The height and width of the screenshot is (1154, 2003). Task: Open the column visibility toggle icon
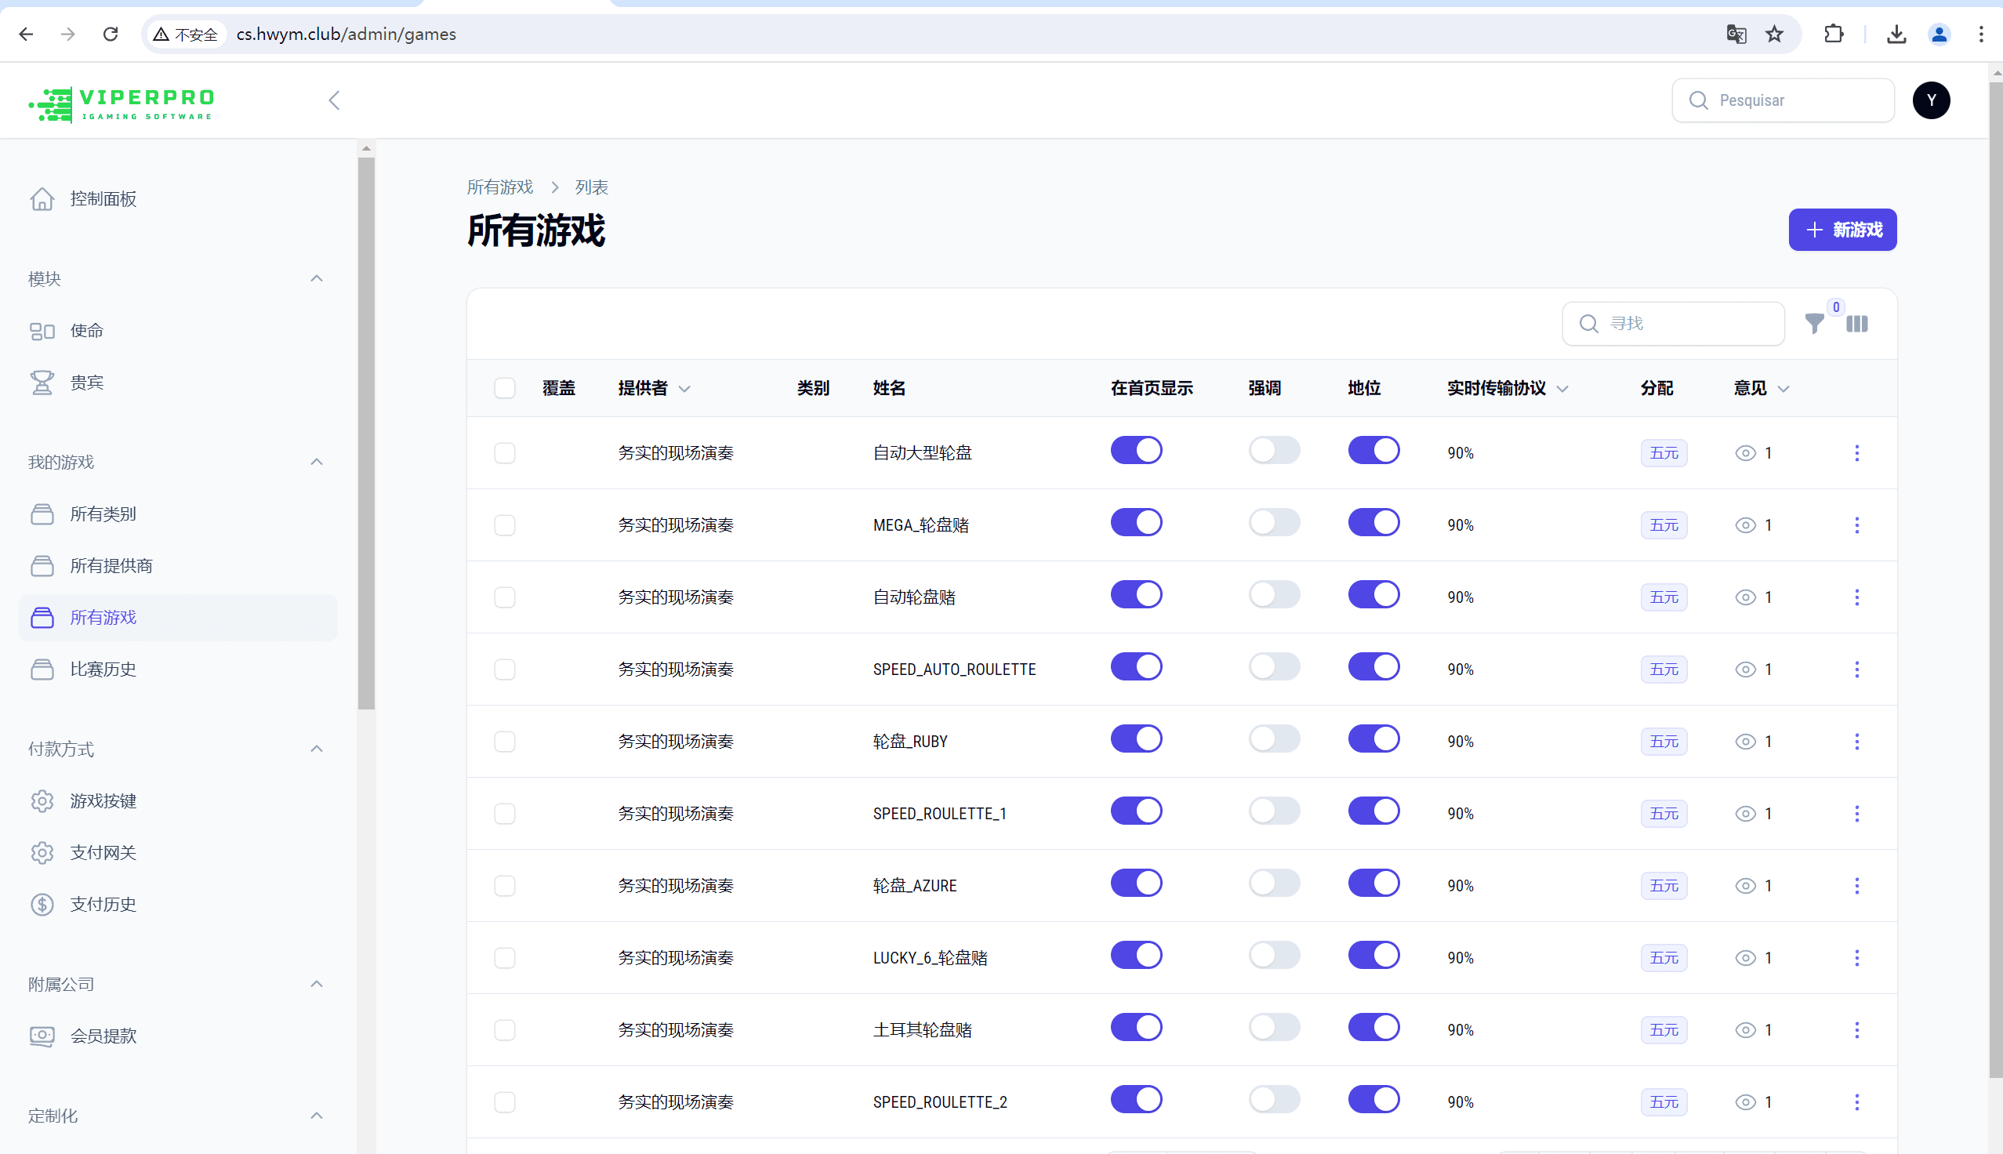1856,324
